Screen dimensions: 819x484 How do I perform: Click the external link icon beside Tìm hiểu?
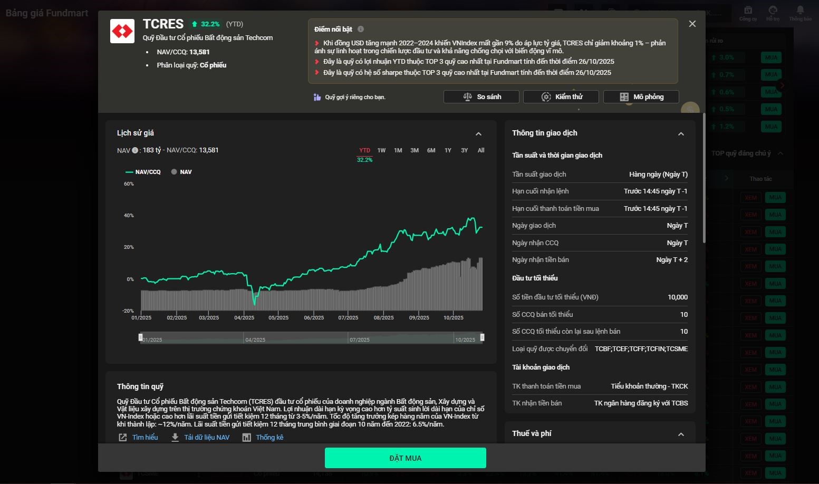(123, 438)
